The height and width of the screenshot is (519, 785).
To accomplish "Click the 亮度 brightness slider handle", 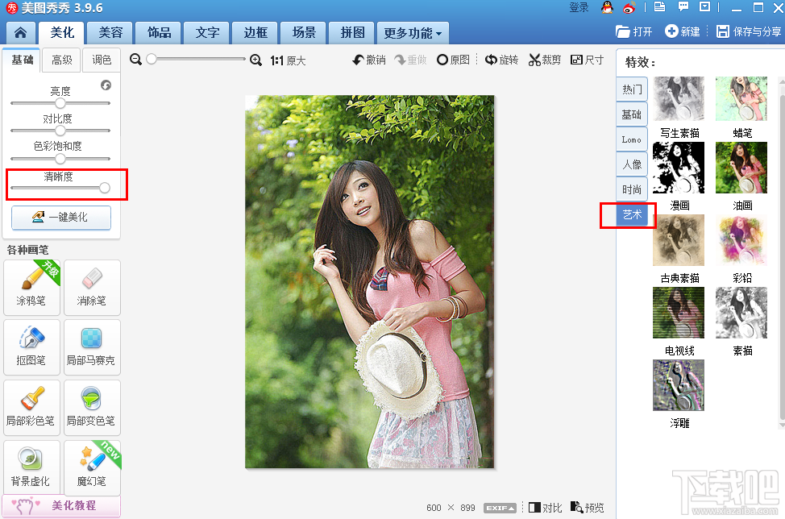I will pos(60,103).
